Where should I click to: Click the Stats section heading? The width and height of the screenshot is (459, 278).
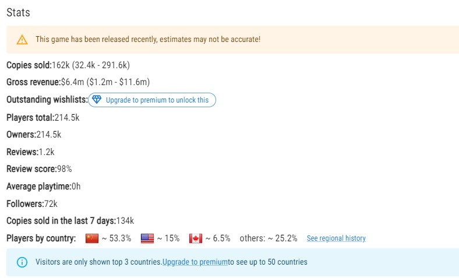point(18,13)
